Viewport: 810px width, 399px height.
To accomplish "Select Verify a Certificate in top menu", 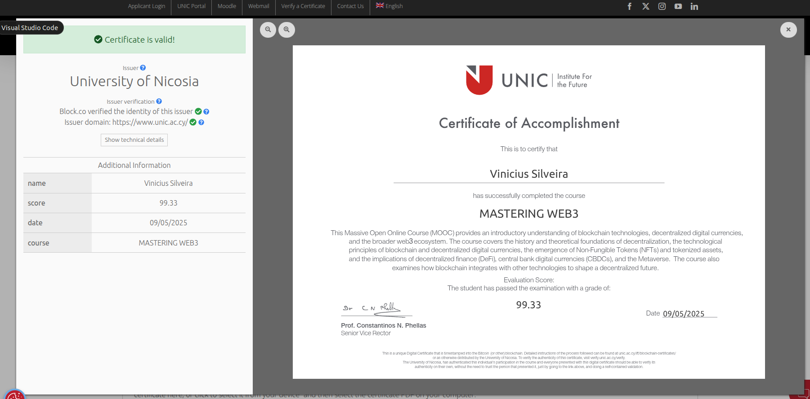I will click(x=303, y=6).
